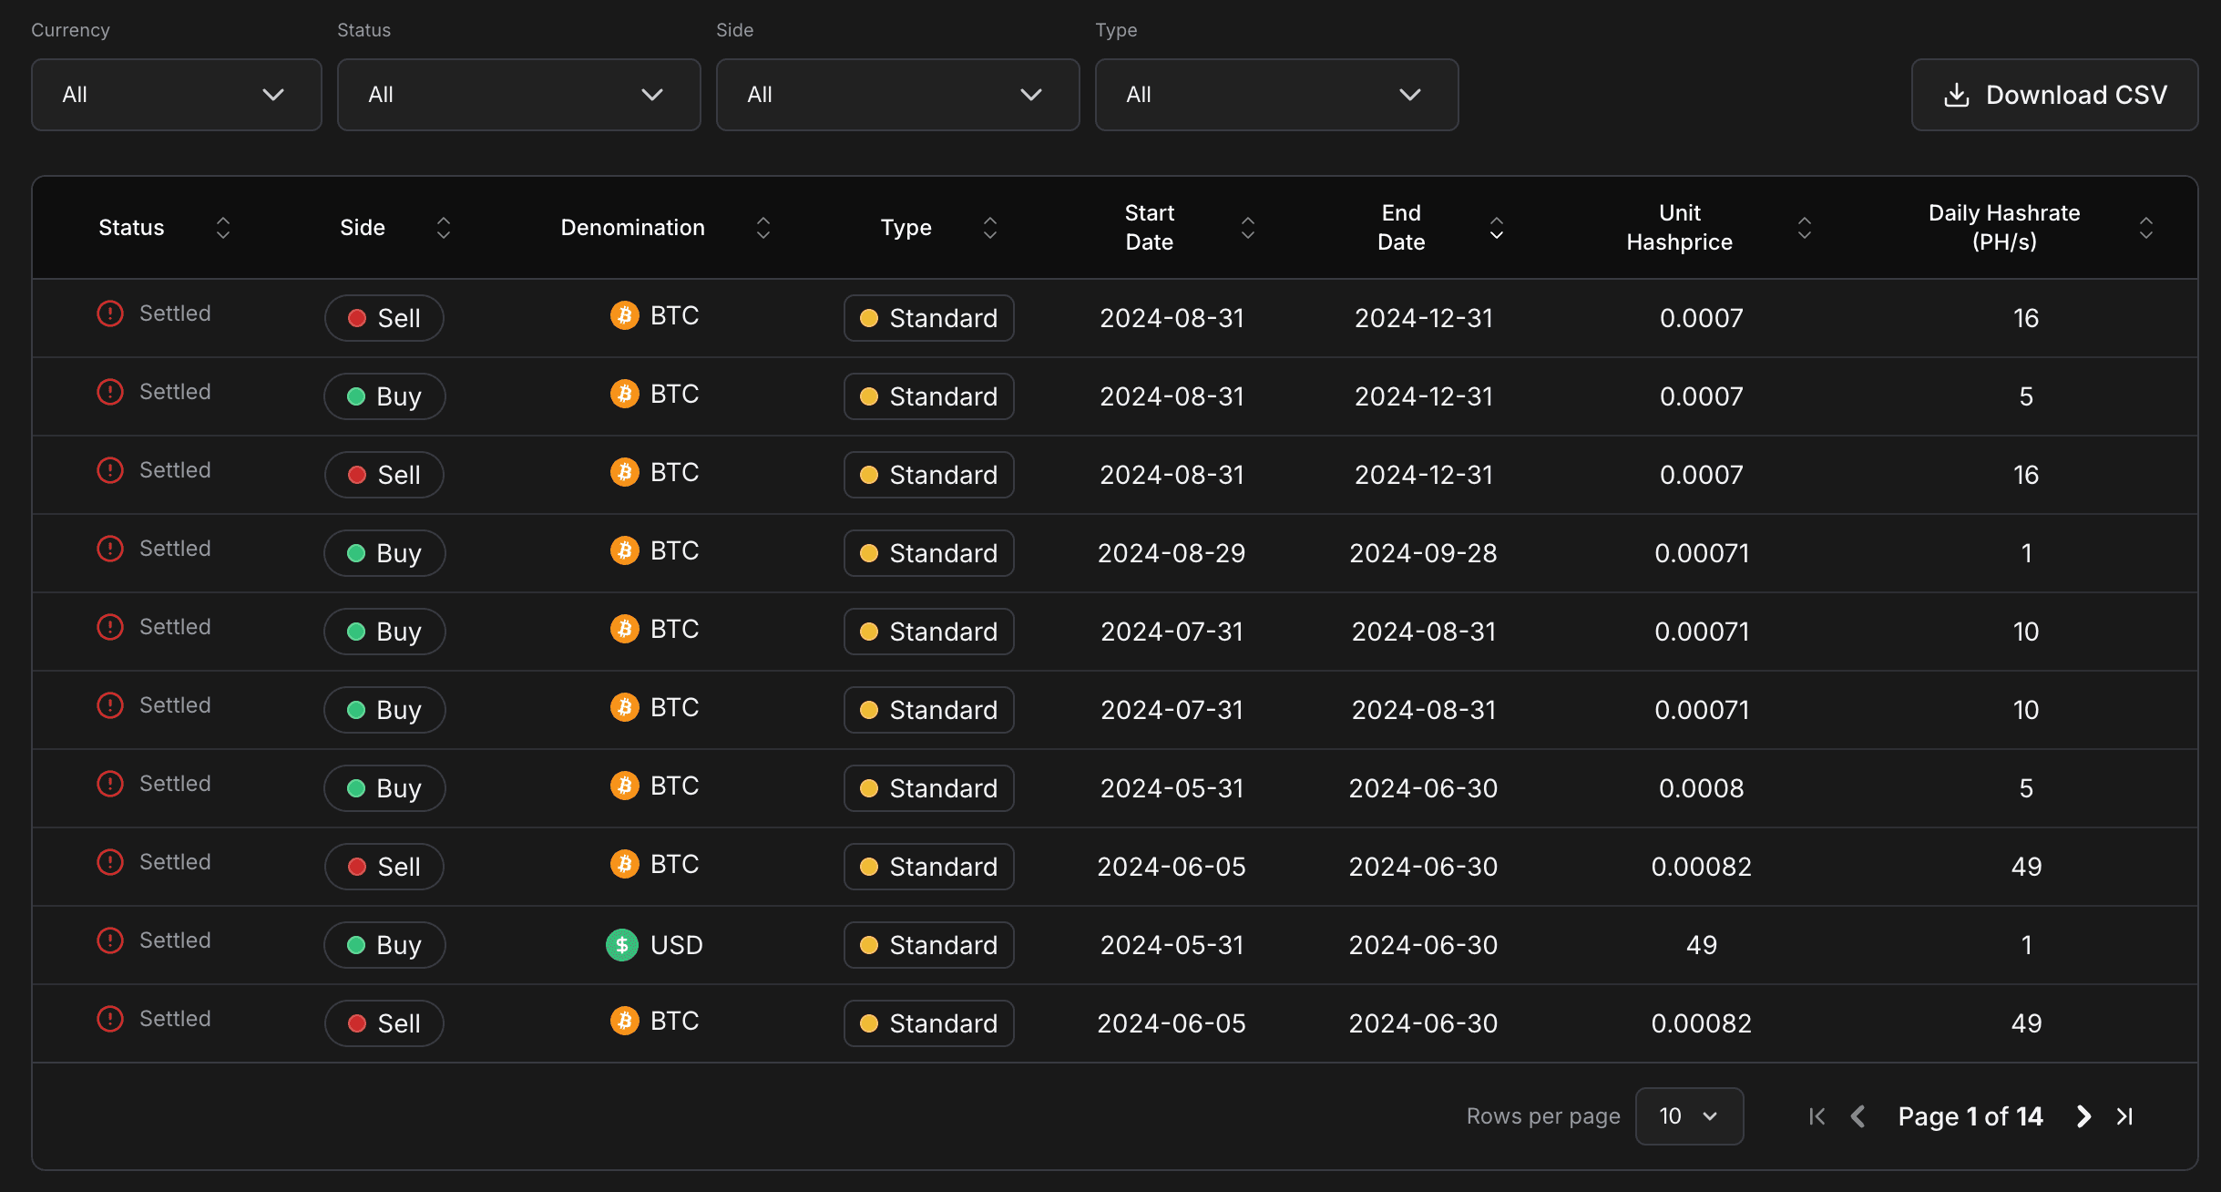Sort rows by Daily Hashrate
The width and height of the screenshot is (2221, 1192).
[2147, 227]
